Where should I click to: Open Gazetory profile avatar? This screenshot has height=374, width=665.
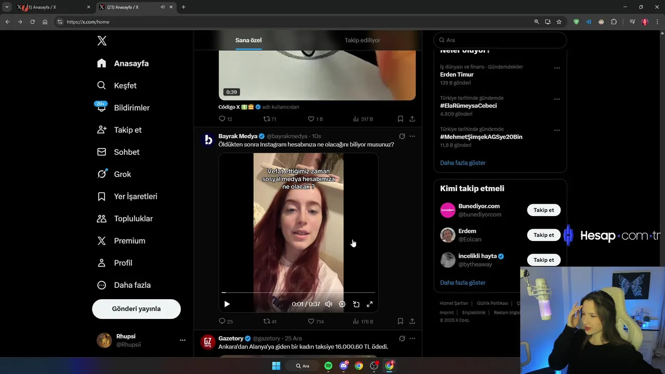[208, 342]
